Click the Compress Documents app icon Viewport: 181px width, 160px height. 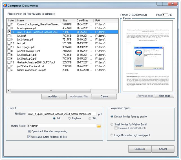tap(5, 5)
